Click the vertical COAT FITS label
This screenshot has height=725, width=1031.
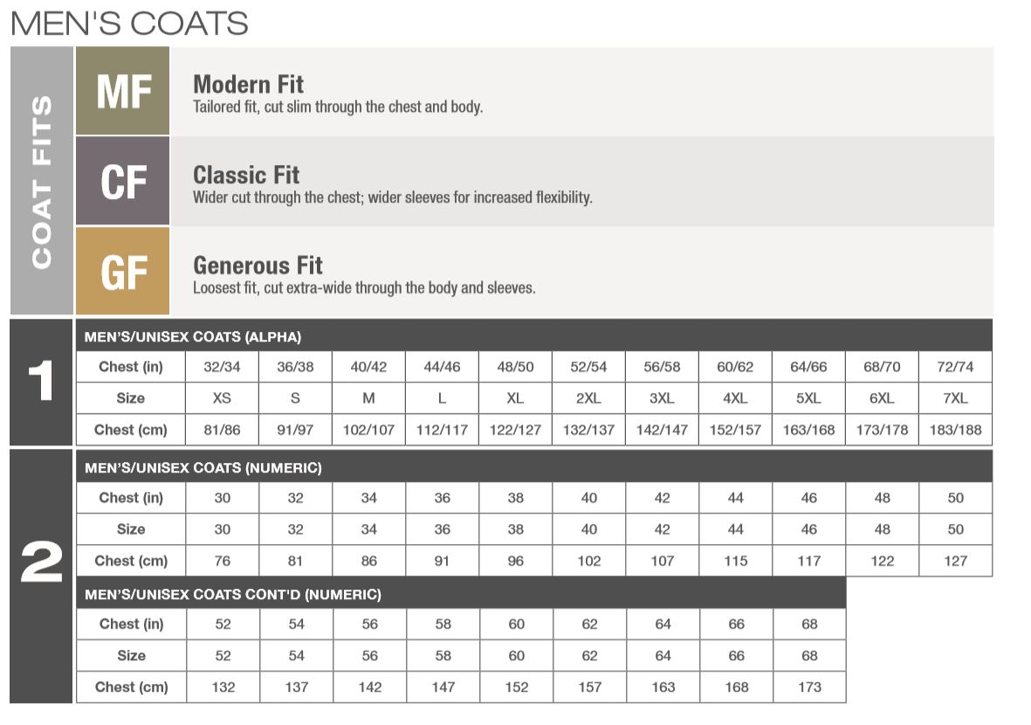coord(41,182)
